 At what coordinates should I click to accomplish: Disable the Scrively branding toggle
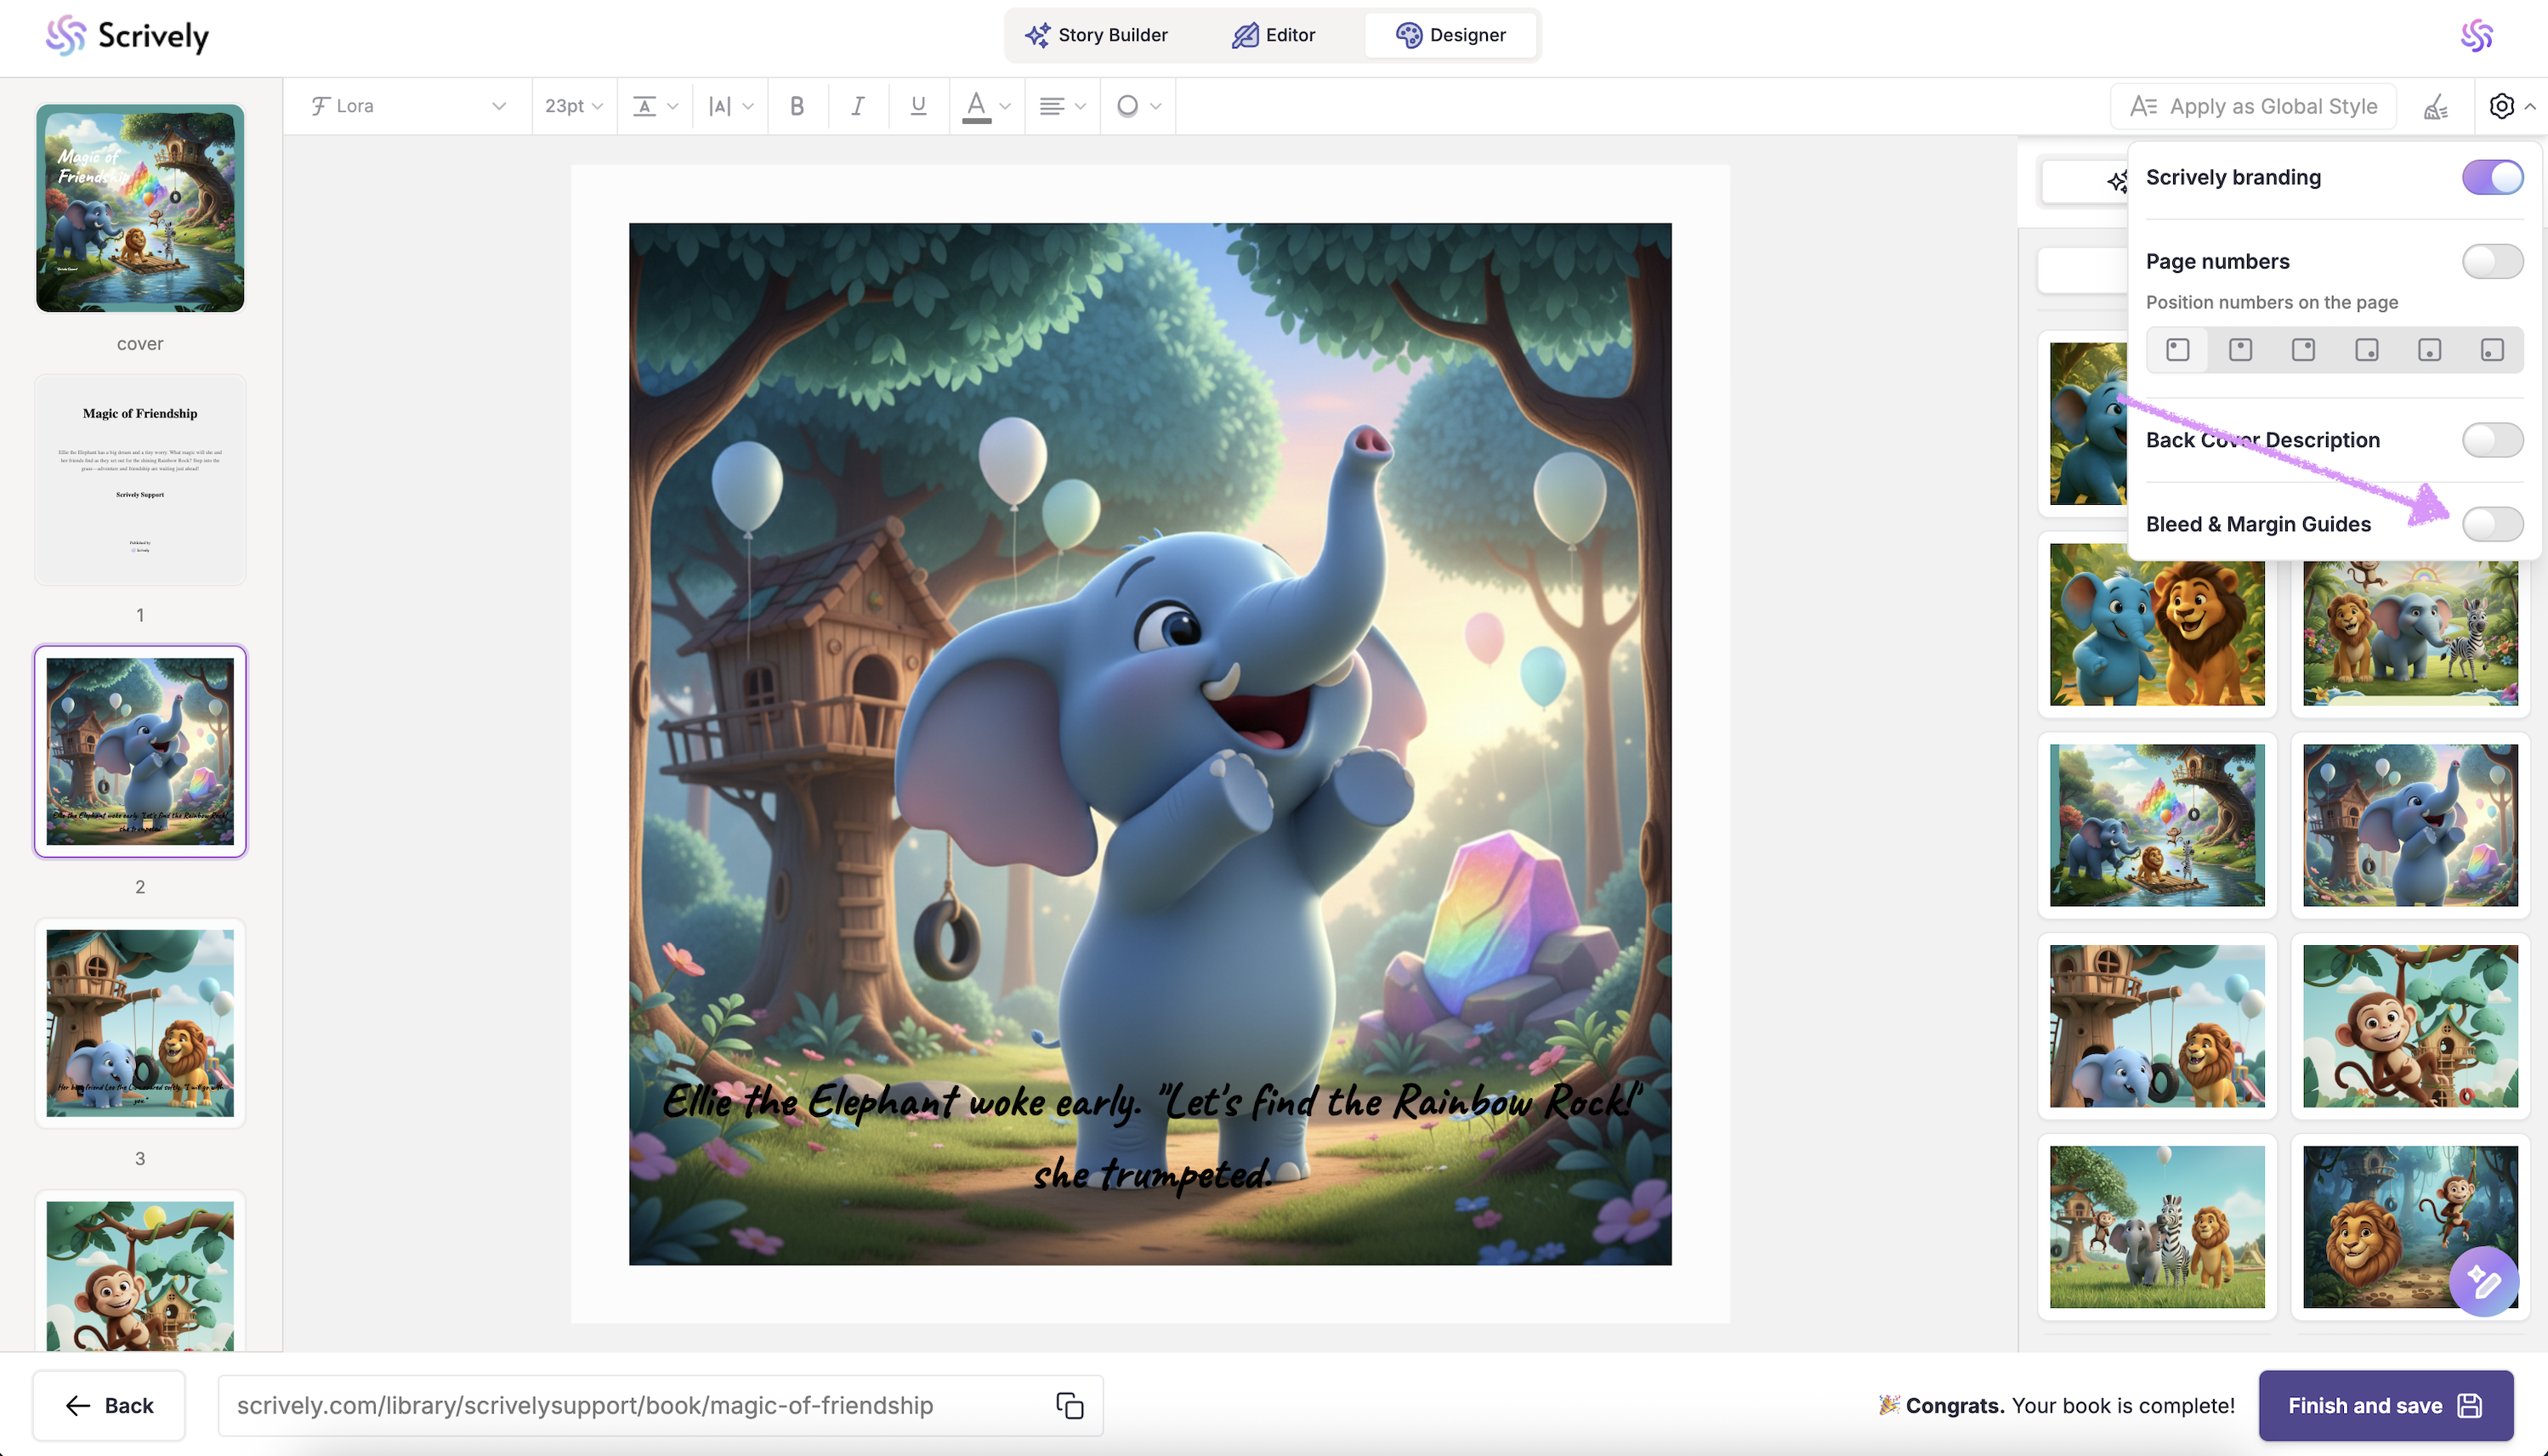click(2492, 178)
